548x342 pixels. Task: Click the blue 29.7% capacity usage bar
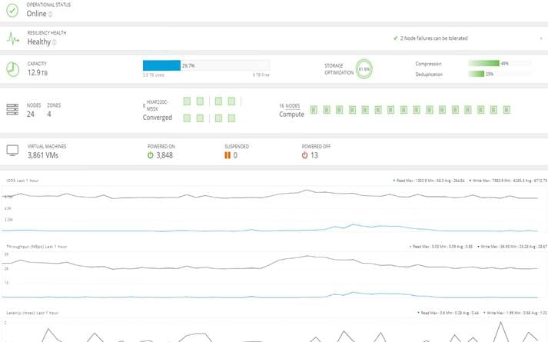[x=162, y=65]
